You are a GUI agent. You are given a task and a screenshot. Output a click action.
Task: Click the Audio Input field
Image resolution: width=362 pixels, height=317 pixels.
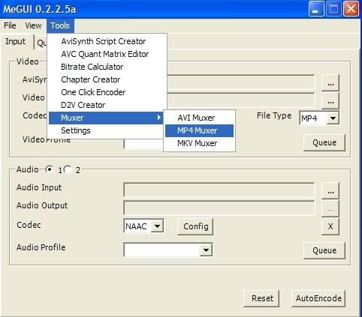(219, 190)
